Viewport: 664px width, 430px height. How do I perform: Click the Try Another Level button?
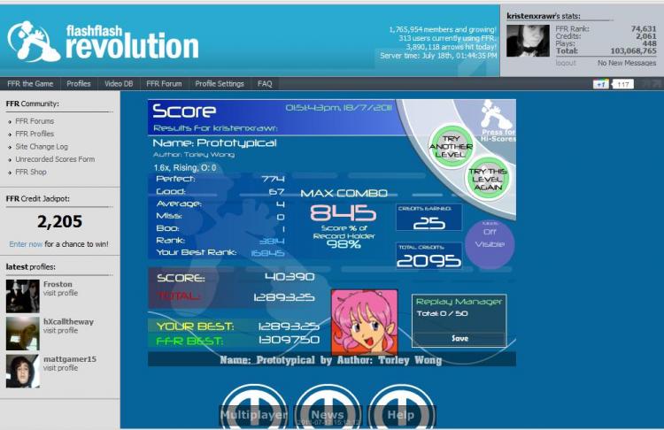(x=451, y=147)
